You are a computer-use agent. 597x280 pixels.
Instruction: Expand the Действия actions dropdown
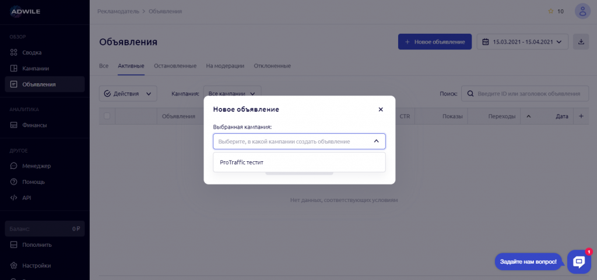point(128,93)
